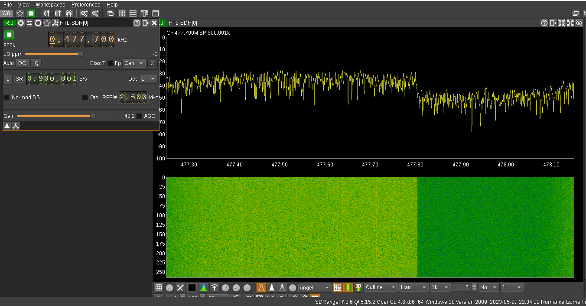Toggle the spectrum grid display icon

[159, 288]
